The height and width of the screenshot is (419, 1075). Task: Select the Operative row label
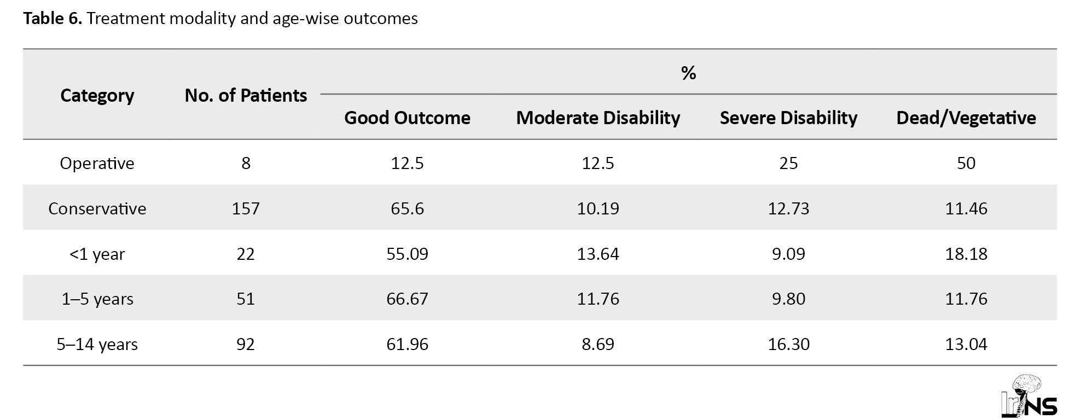[97, 163]
